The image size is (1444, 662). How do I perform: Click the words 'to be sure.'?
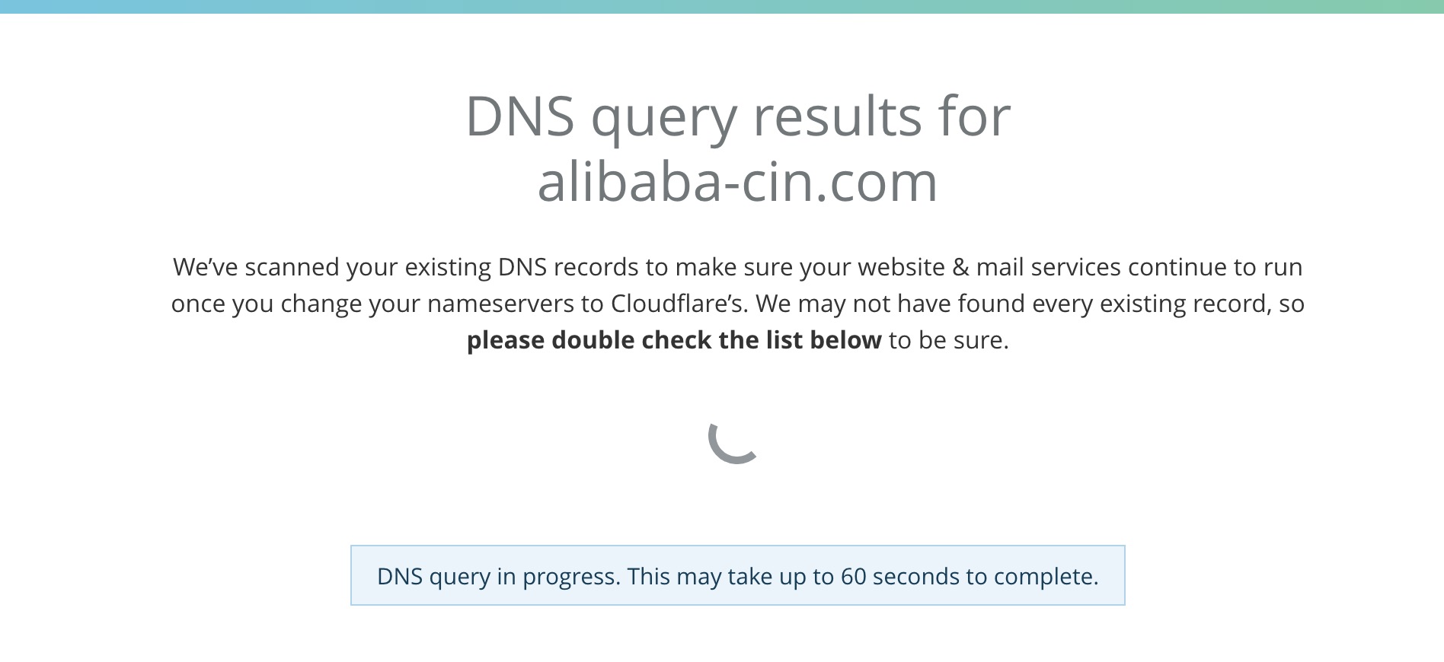tap(949, 339)
